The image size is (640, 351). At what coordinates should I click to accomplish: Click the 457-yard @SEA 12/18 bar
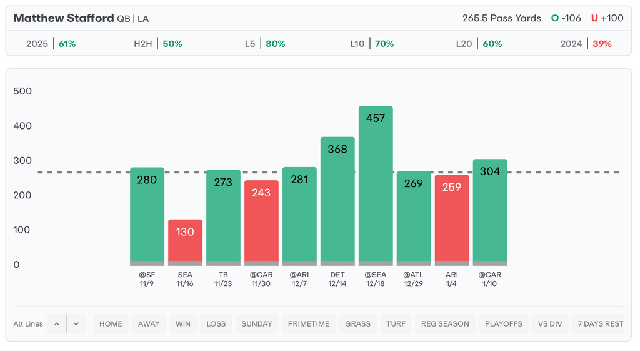point(376,185)
